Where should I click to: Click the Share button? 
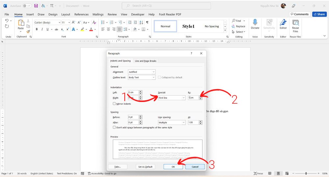tap(319, 14)
